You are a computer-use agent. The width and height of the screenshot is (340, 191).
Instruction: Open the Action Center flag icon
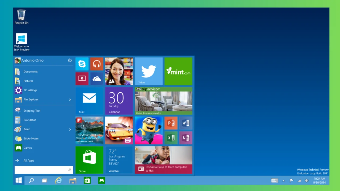pos(291,181)
